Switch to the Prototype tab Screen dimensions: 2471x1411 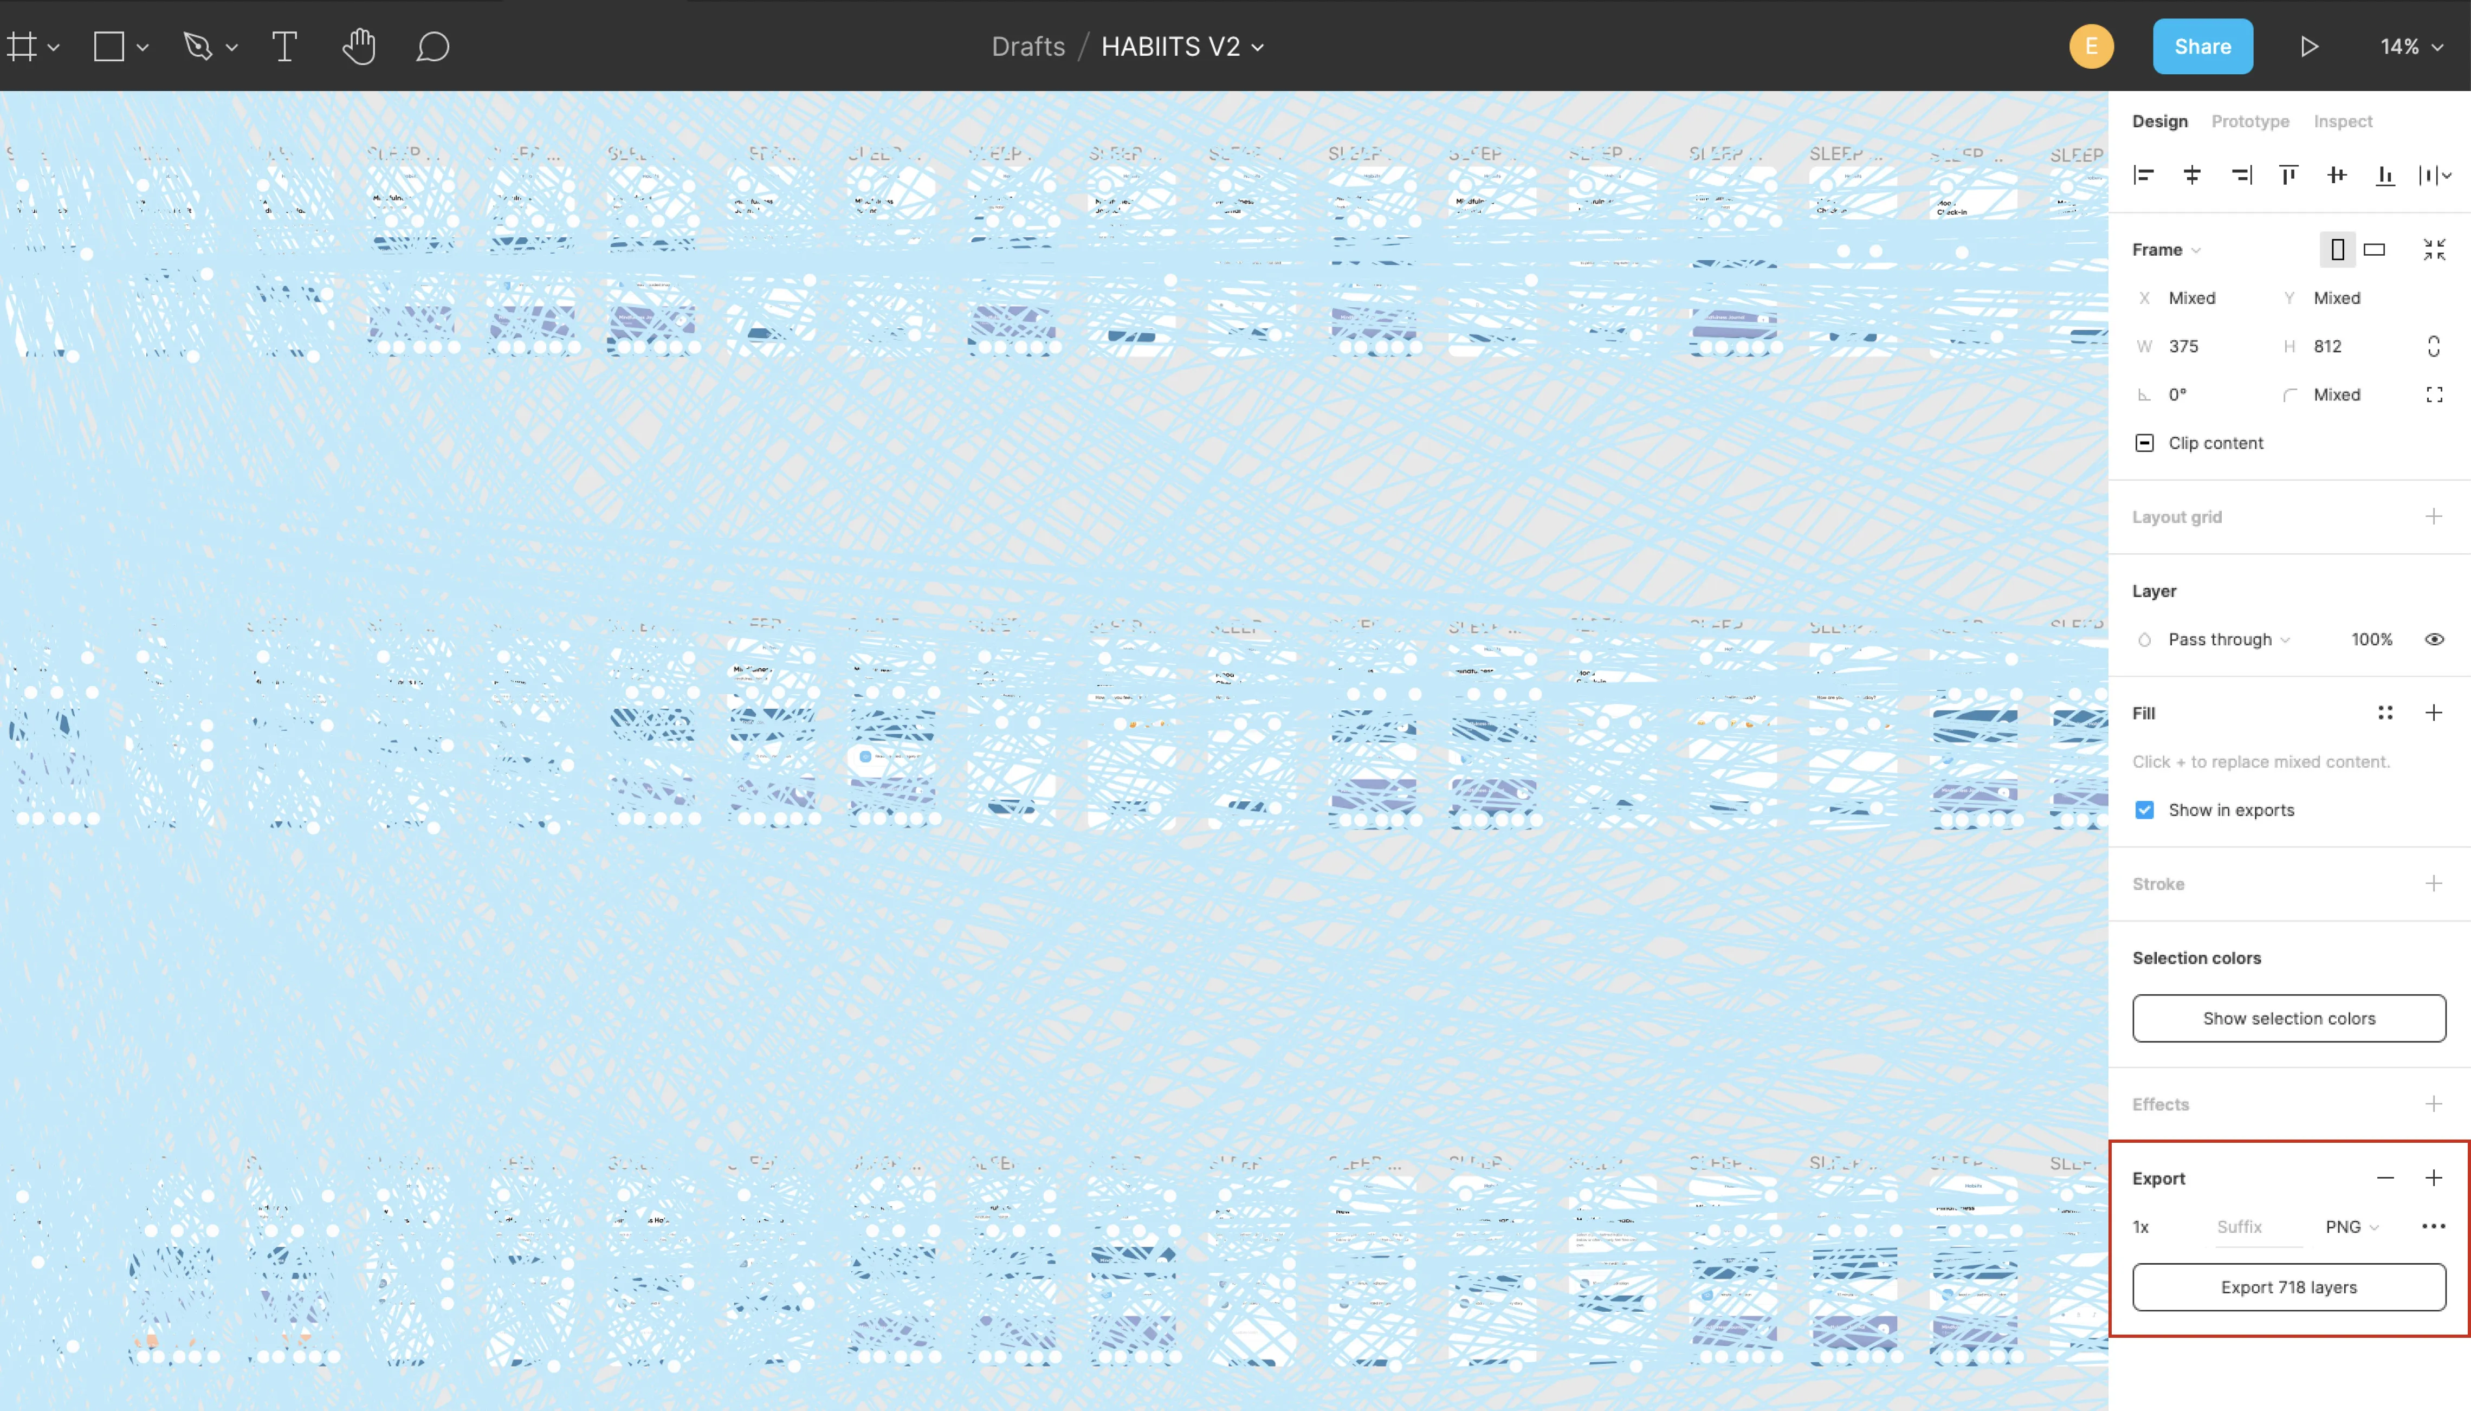pos(2249,121)
